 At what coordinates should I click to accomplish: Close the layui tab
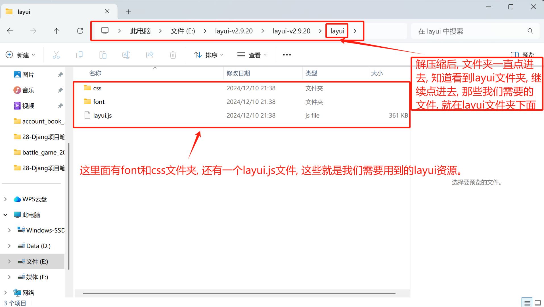(107, 11)
